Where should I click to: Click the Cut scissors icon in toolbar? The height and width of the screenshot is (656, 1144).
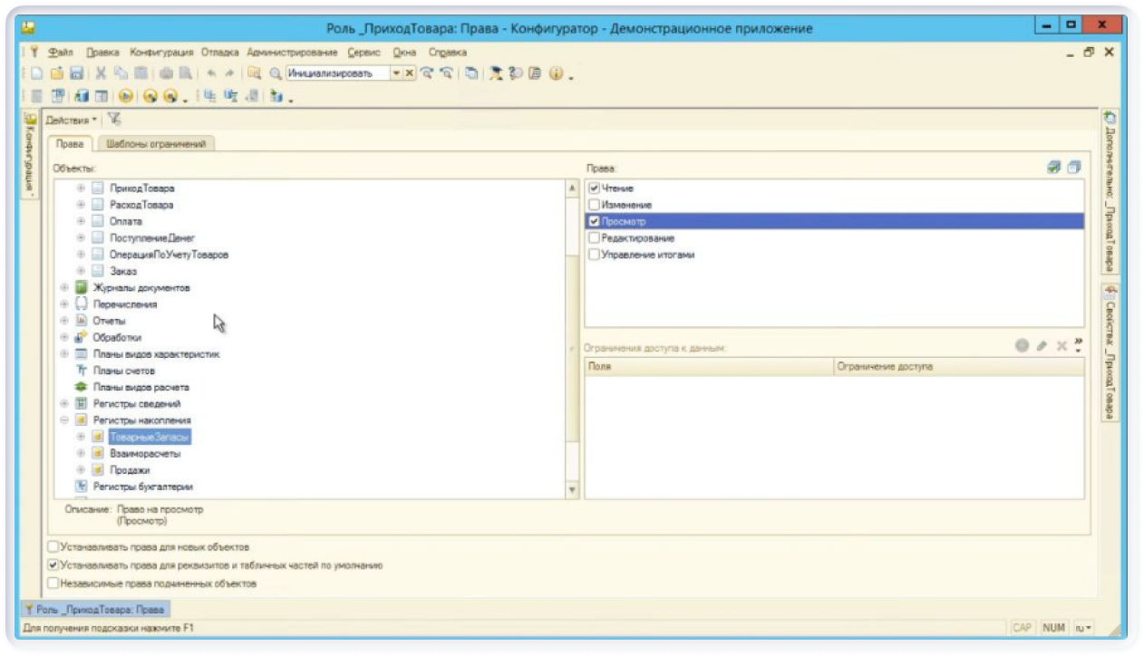click(x=102, y=73)
